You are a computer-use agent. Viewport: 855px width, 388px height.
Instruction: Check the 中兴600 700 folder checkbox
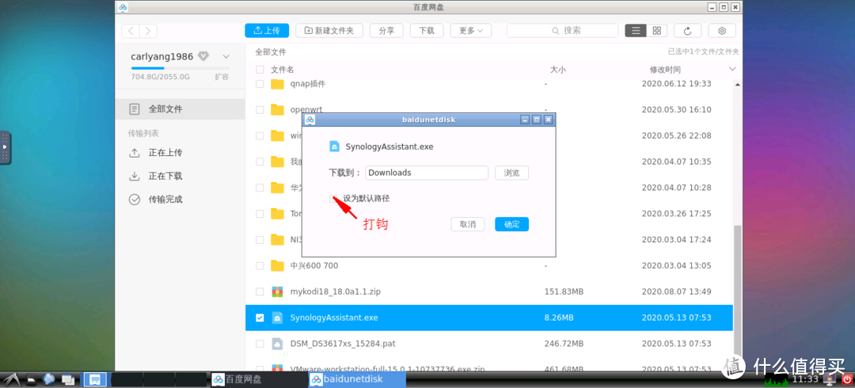coord(260,266)
